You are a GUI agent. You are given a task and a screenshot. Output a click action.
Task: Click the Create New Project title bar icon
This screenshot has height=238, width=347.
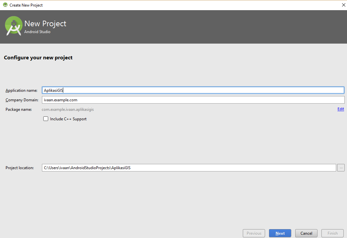coord(4,5)
